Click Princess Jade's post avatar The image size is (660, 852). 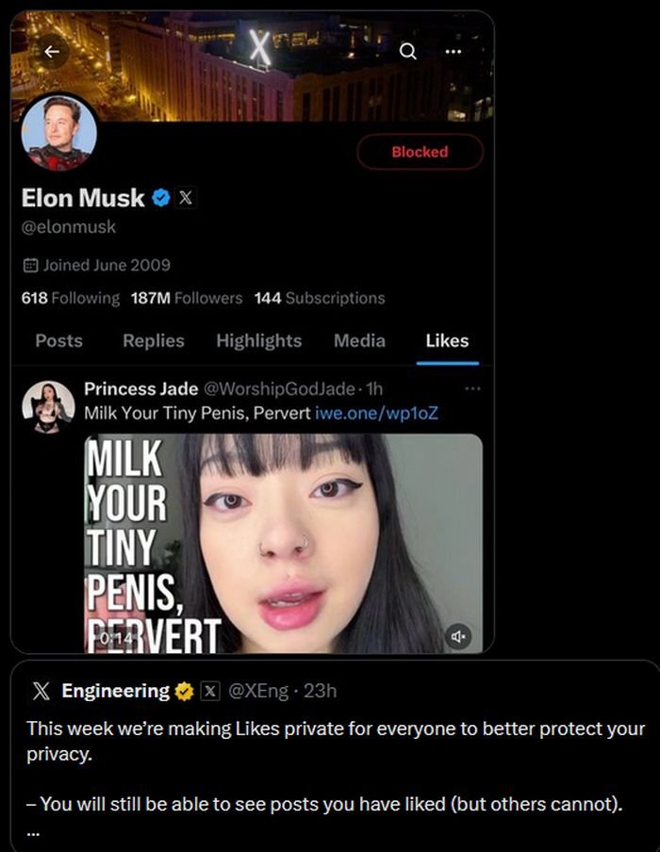47,407
